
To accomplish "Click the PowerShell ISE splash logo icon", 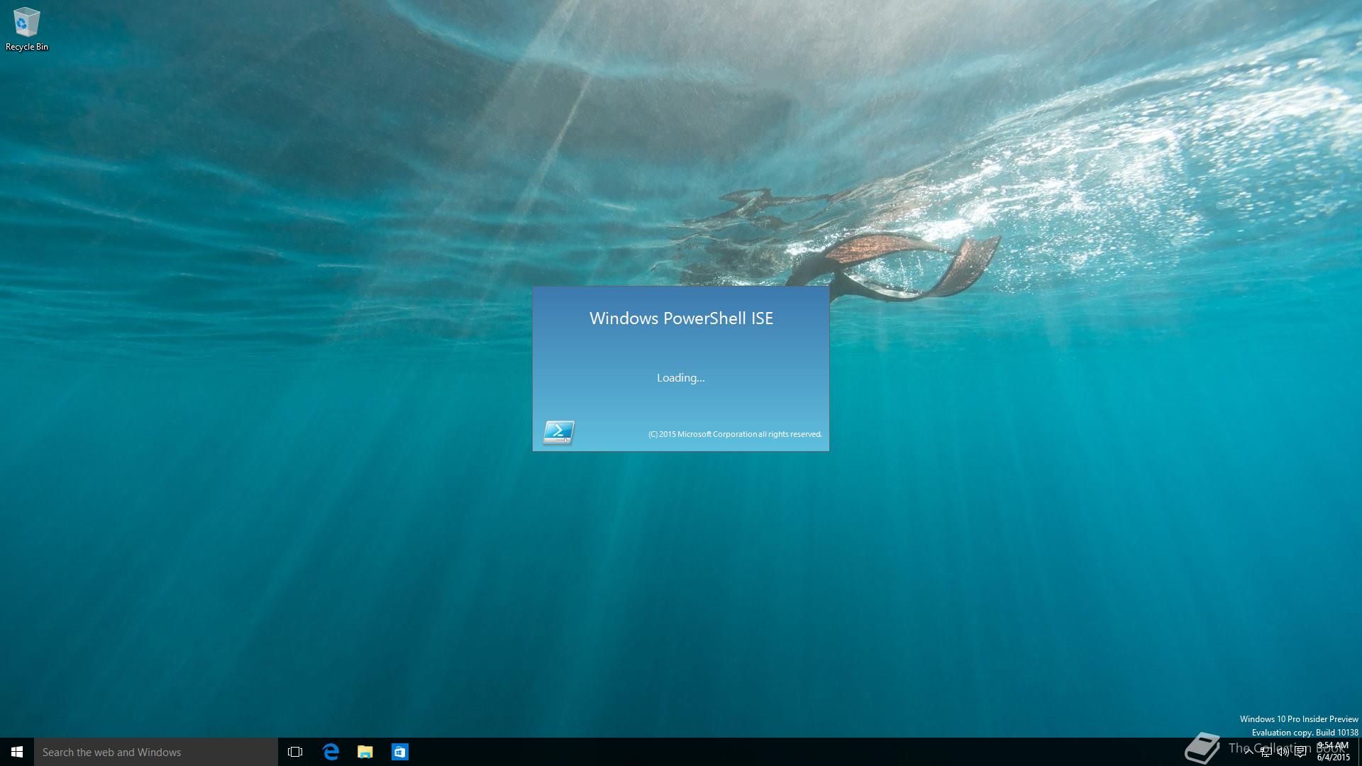I will [558, 432].
